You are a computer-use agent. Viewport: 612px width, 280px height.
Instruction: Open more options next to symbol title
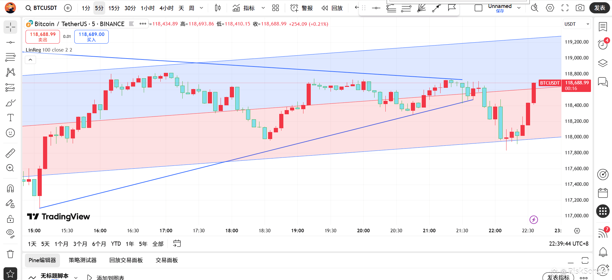click(143, 24)
